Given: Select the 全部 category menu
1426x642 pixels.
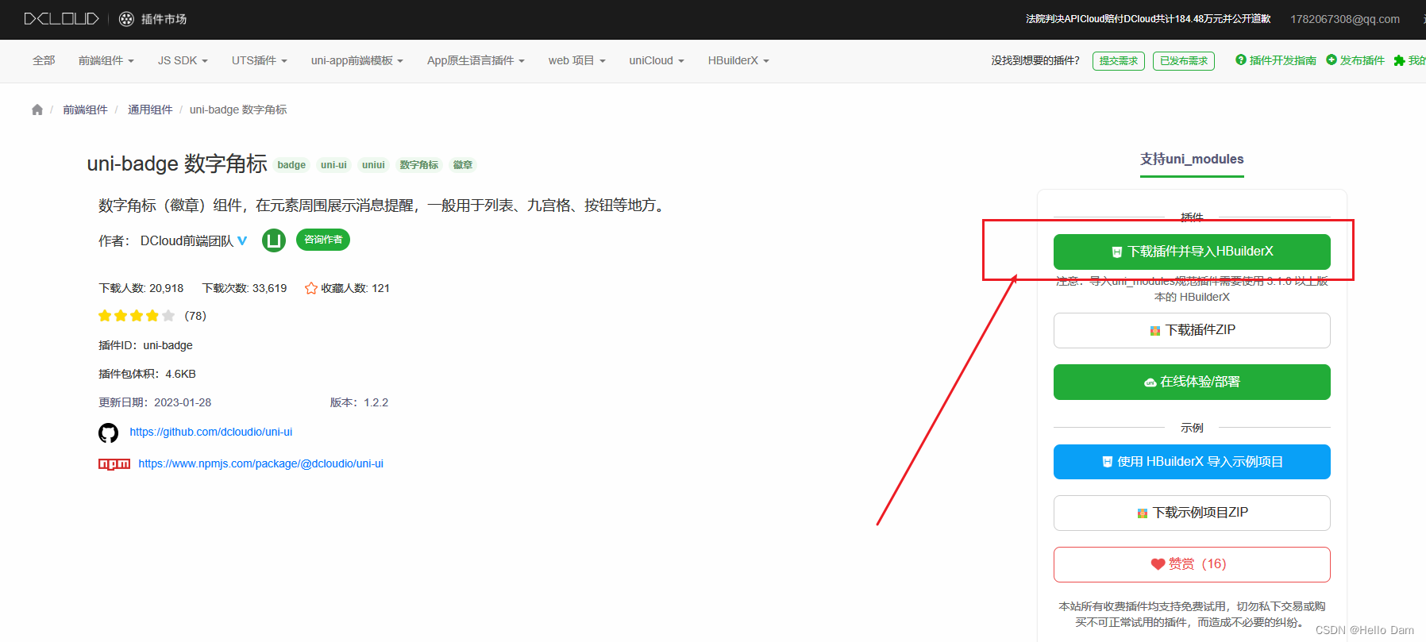Looking at the screenshot, I should [44, 60].
